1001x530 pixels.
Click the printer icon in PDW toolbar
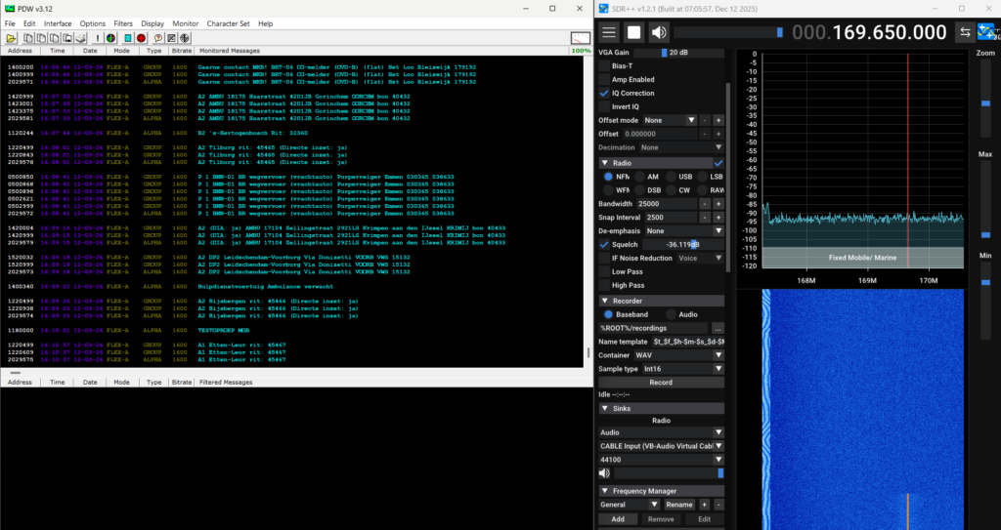(x=81, y=38)
